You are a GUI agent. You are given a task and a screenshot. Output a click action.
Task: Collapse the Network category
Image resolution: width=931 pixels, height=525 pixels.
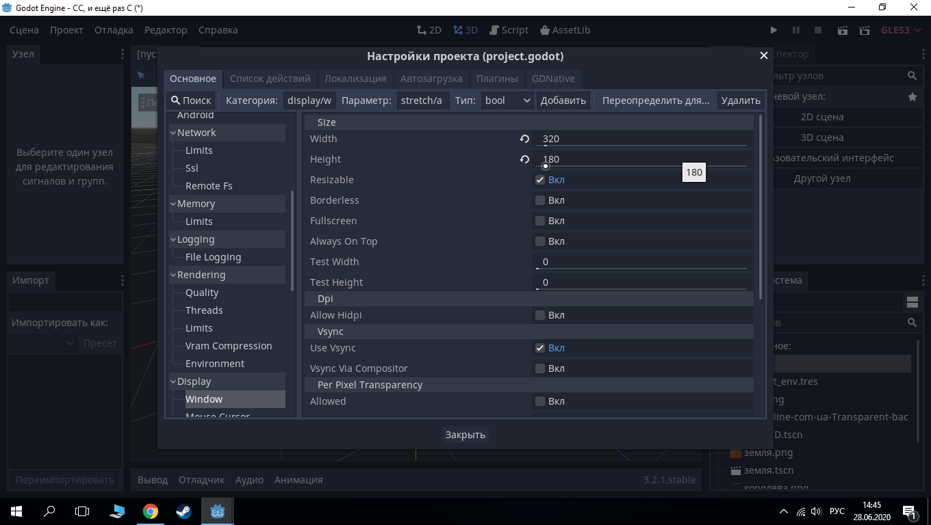(173, 133)
